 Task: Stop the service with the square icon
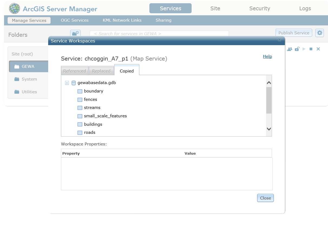coord(311,49)
